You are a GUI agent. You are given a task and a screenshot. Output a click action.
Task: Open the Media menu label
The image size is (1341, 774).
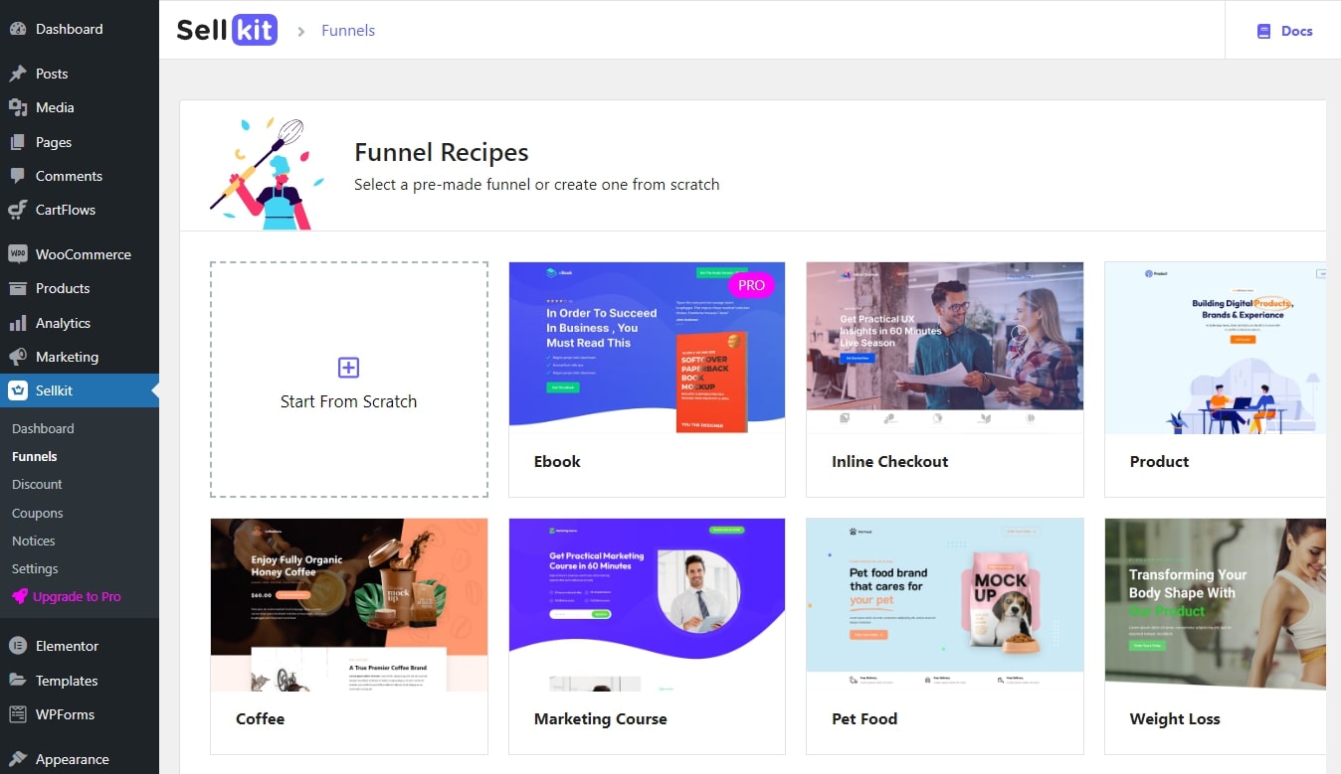point(55,107)
